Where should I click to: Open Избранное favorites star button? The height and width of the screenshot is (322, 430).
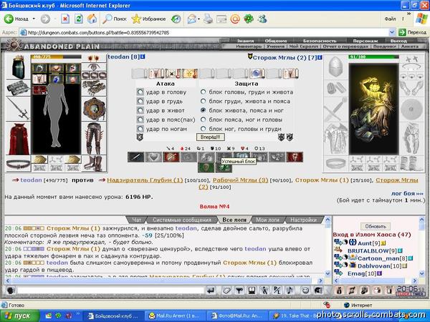pos(148,19)
